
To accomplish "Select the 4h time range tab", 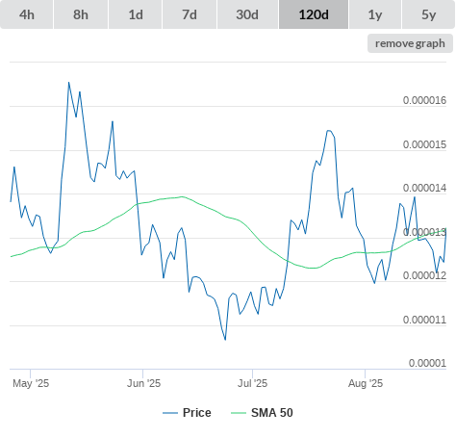I will coord(27,14).
